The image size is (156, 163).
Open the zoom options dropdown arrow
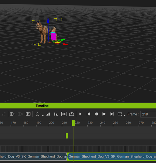tap(43, 116)
